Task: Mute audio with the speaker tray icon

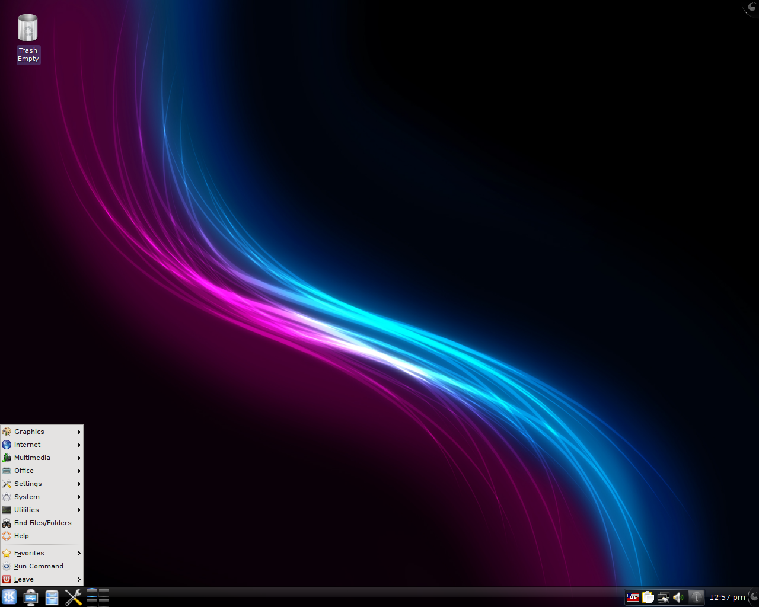Action: click(678, 597)
